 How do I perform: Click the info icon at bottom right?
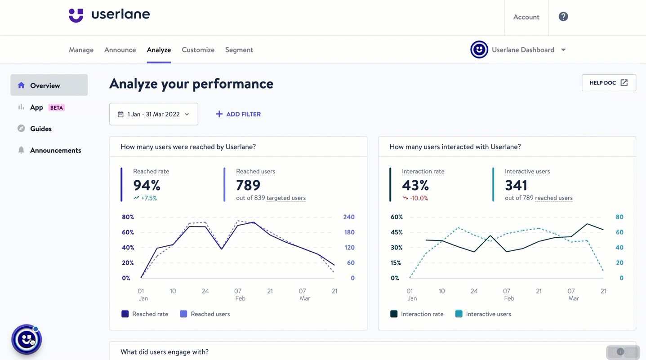[620, 352]
